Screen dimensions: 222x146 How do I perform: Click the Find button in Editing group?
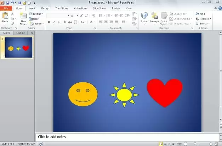pos(200,14)
